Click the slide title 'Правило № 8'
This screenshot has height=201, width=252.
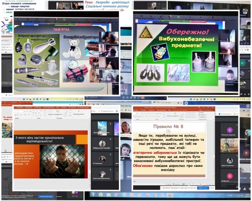coord(168,126)
